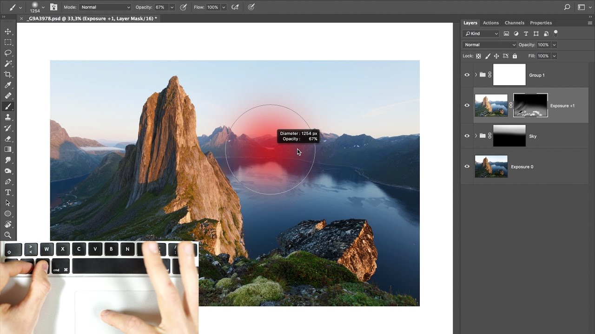Open the Kind filter dropdown
This screenshot has height=334, width=595.
(481, 34)
